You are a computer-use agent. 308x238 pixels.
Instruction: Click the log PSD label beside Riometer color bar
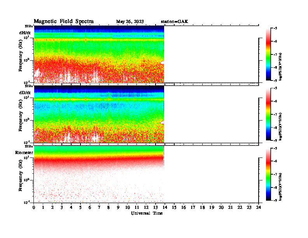pos(280,187)
